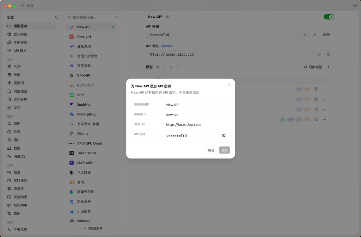Viewport: 361px width, 237px height.
Task: Open API 网关 in the settings sidebar
Action: point(31,51)
